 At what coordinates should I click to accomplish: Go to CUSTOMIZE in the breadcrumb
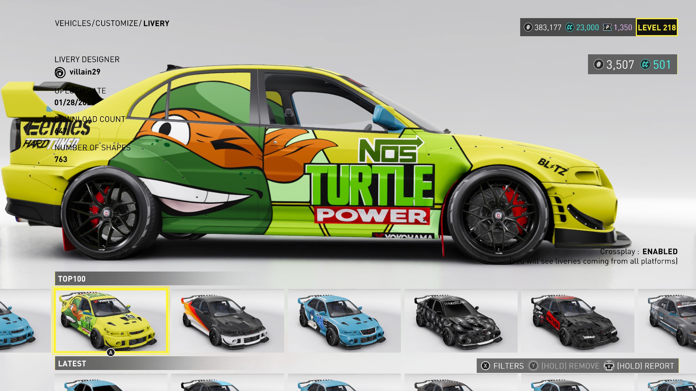pyautogui.click(x=117, y=24)
